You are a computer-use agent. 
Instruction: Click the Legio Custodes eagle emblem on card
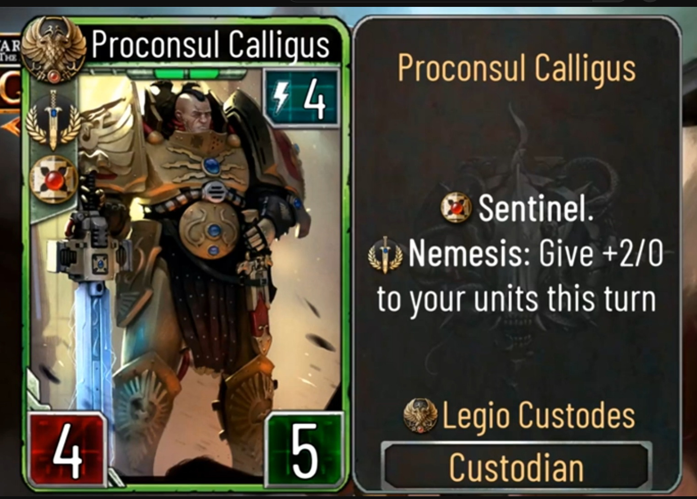(54, 49)
